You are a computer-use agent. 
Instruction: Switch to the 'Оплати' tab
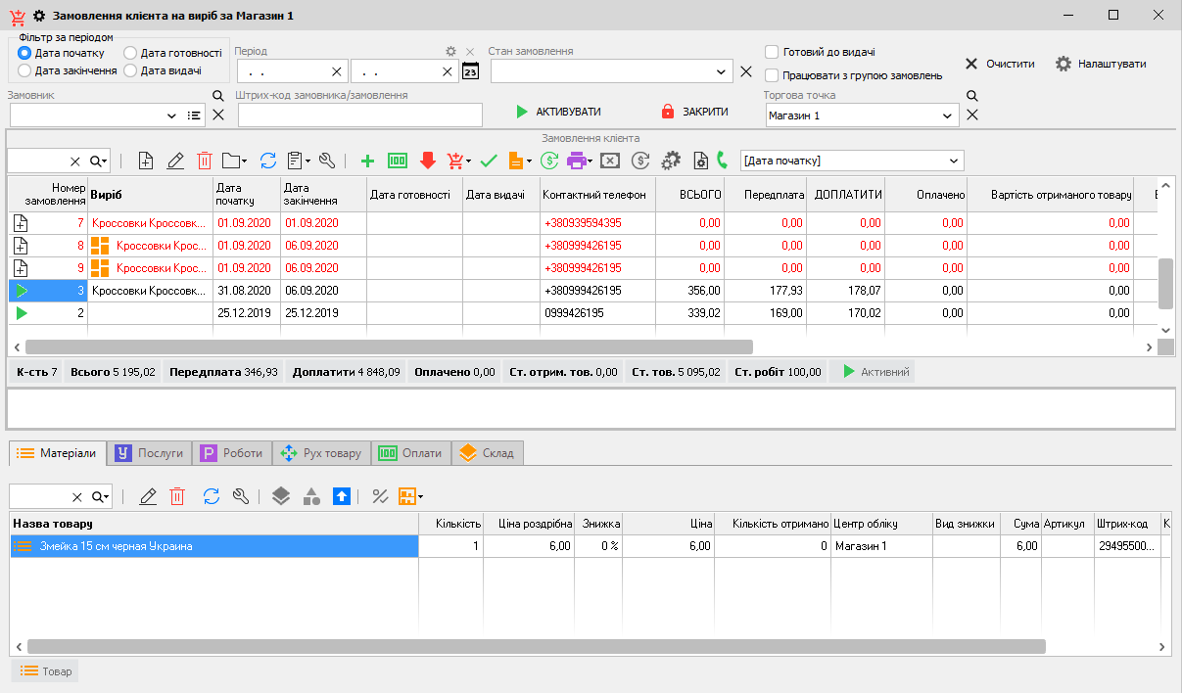pos(410,453)
